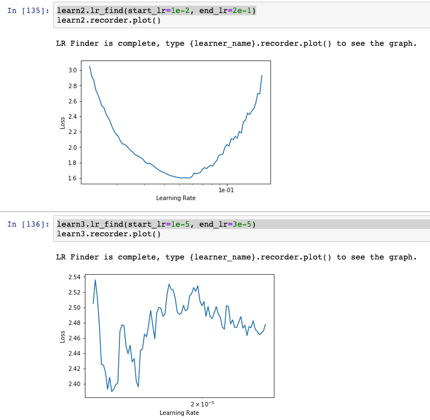
Task: Click the Loss axis label on the second plot
Action: point(63,336)
